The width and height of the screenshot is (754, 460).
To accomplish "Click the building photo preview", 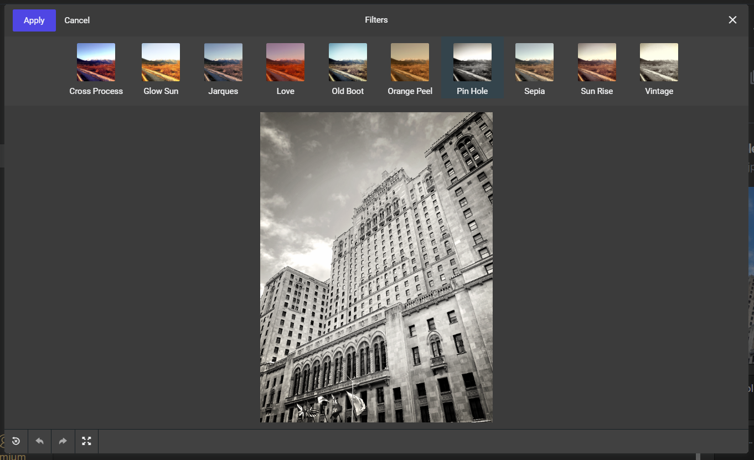I will 376,268.
